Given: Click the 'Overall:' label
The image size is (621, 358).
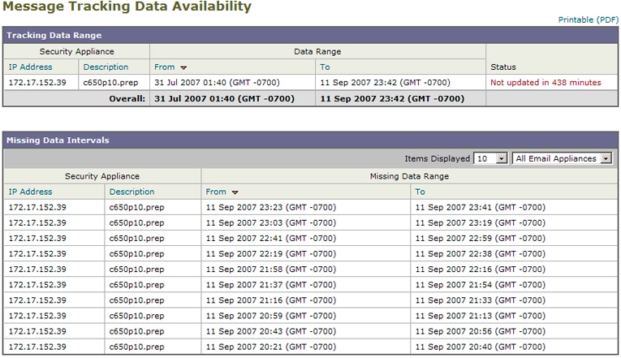Looking at the screenshot, I should (127, 98).
